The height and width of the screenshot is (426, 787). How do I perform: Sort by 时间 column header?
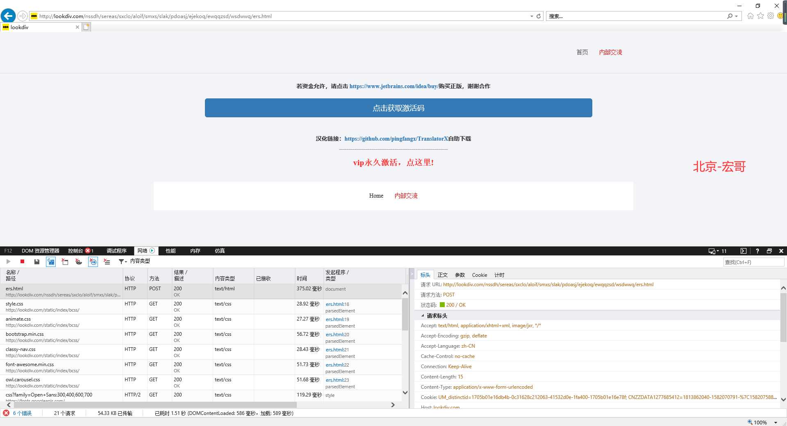click(309, 275)
